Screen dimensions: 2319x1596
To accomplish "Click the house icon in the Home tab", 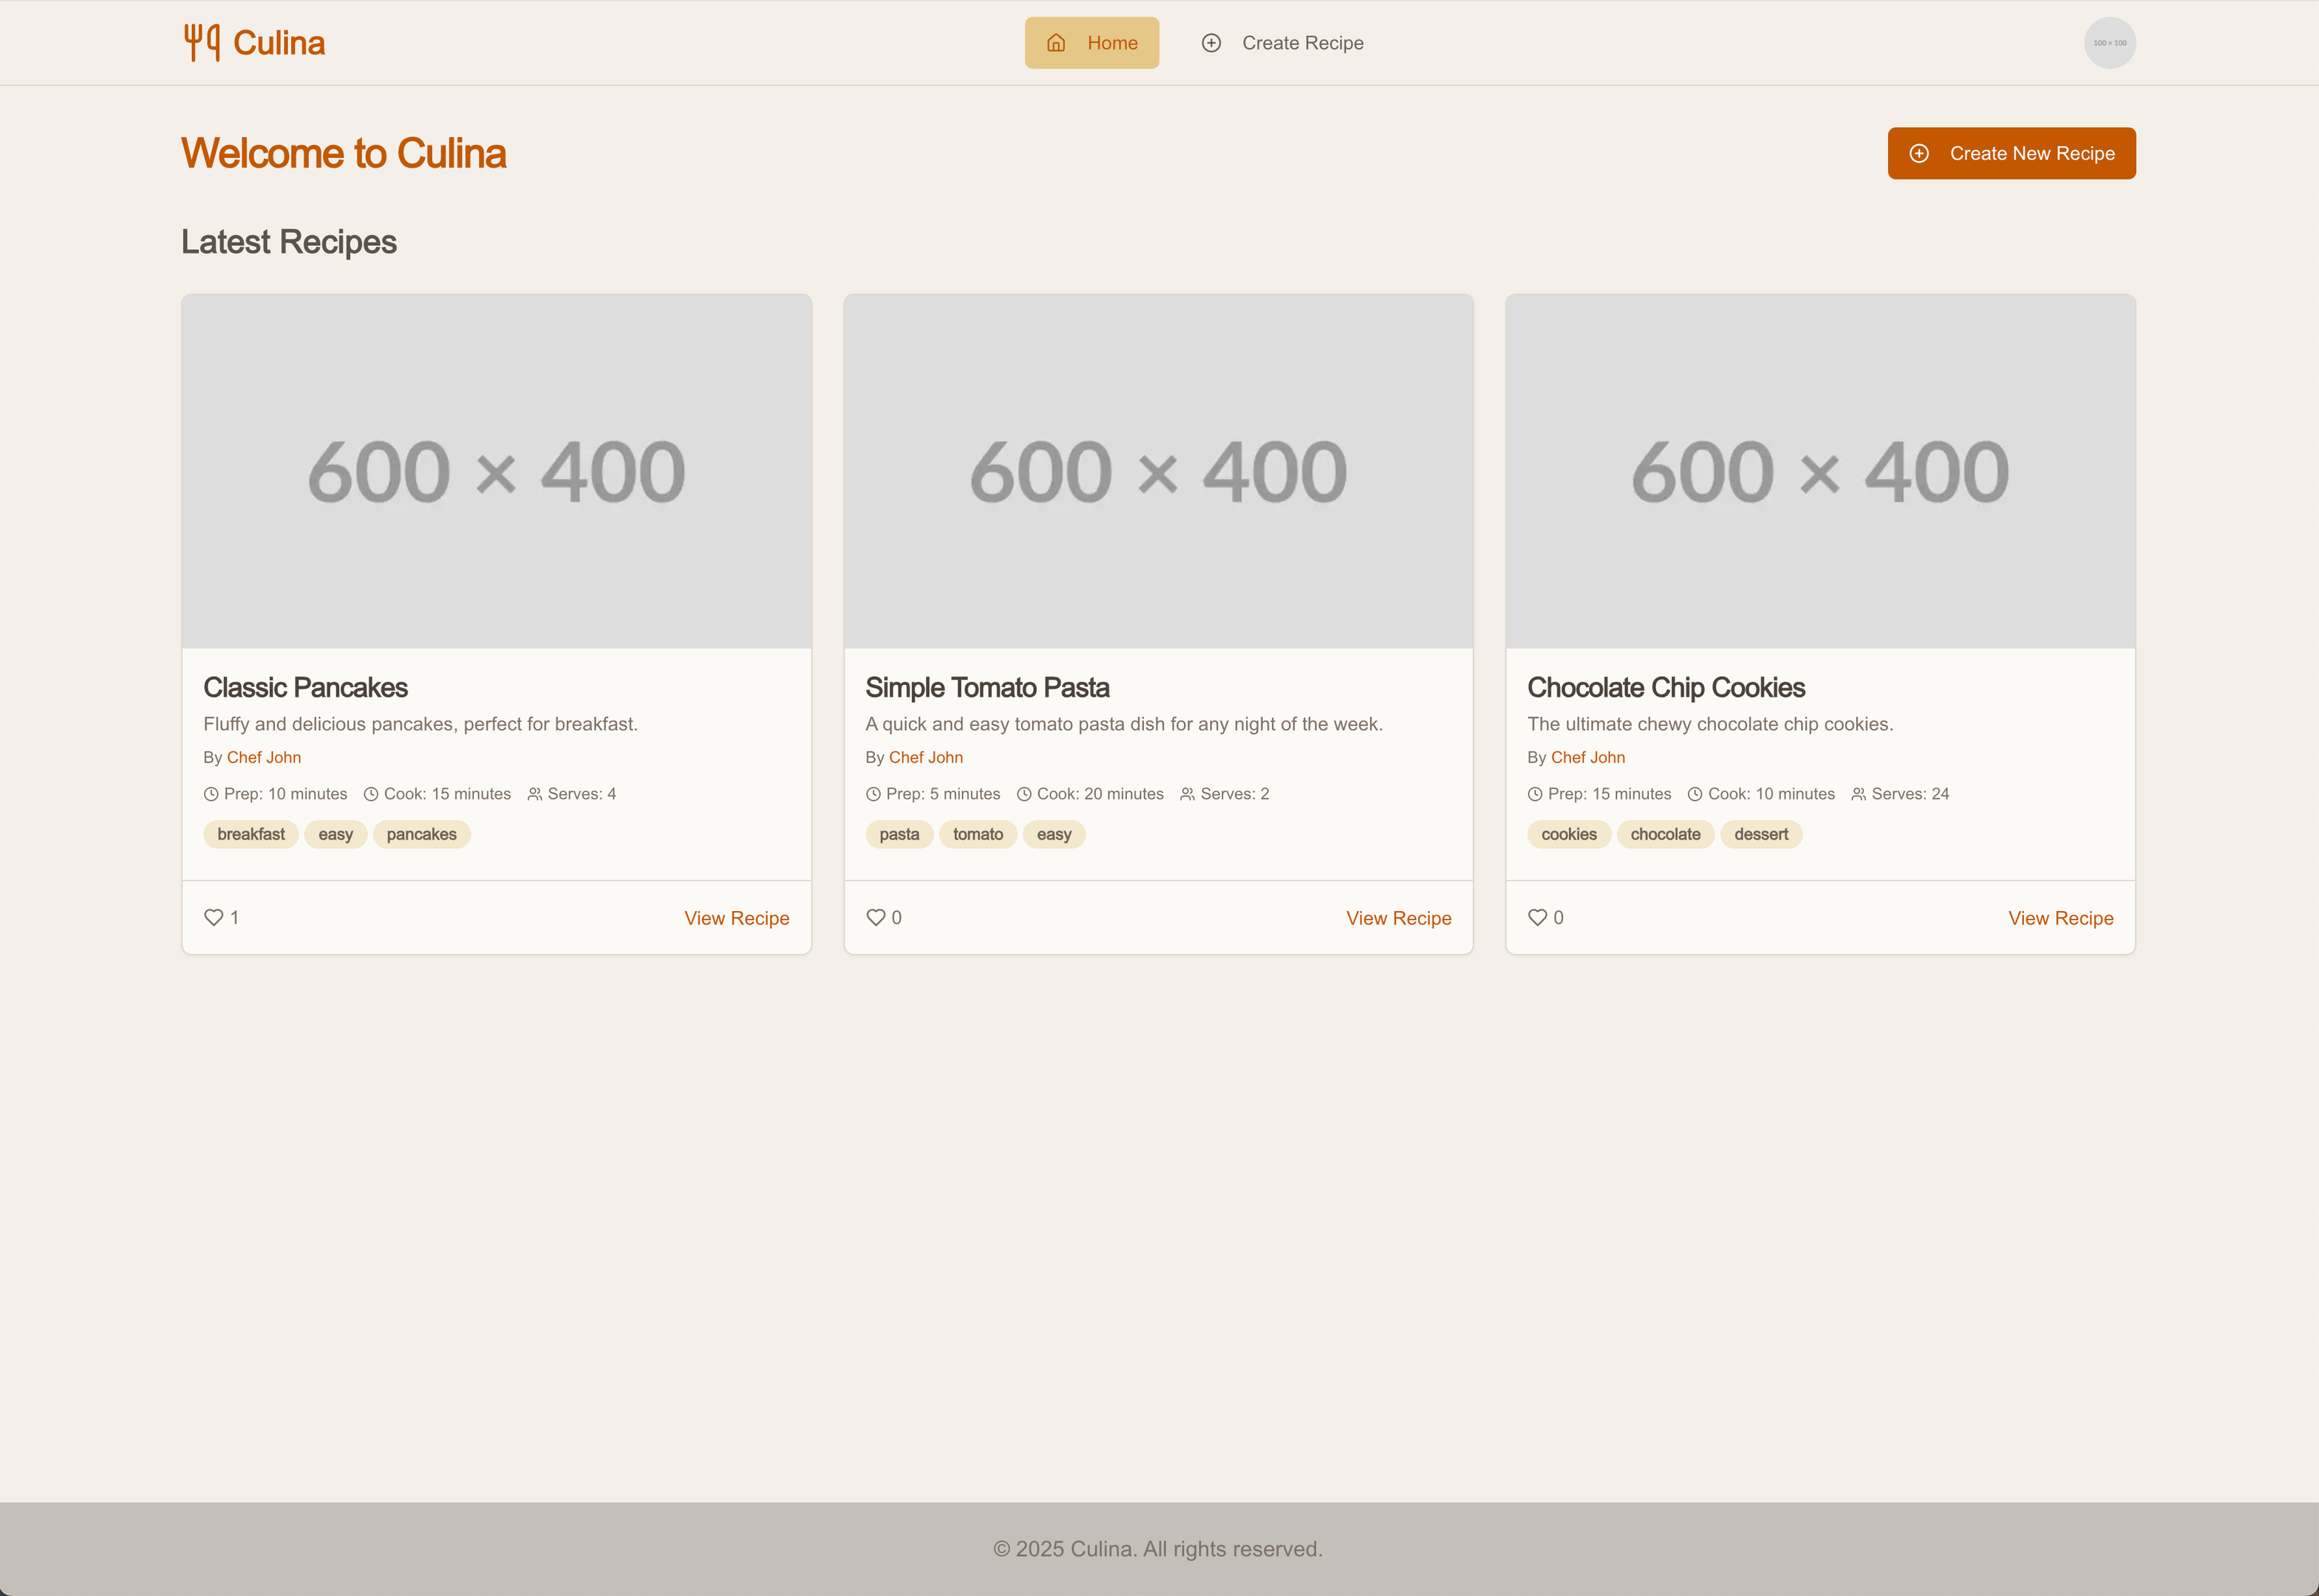I will (x=1056, y=43).
